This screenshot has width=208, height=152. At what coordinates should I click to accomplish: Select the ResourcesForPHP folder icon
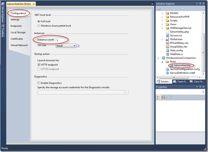point(167,17)
